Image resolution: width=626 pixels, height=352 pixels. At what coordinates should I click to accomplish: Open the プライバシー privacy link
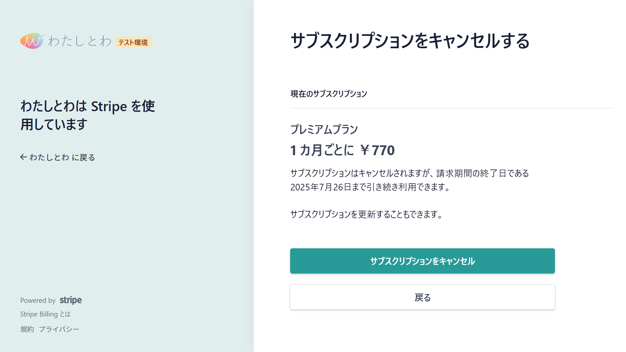coord(59,329)
